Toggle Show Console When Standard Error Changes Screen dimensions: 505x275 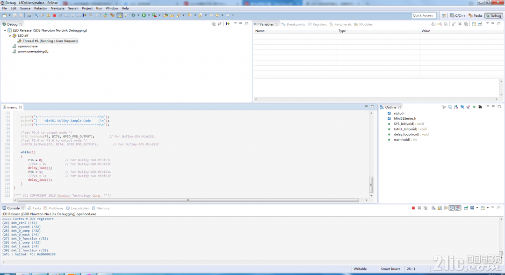click(x=458, y=208)
